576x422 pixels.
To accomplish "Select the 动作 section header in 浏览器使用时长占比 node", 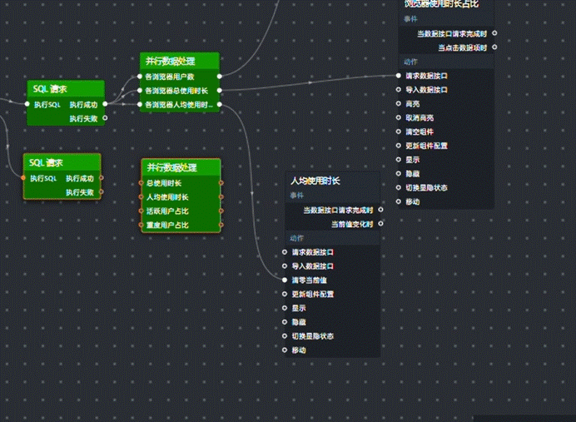I will [410, 62].
